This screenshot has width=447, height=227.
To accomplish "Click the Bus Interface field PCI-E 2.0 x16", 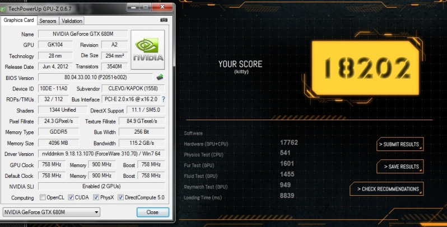I will point(131,100).
